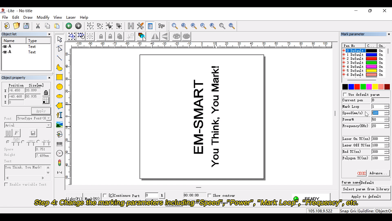Open the File menu
Viewport: 392px width, 221px height.
(5, 17)
